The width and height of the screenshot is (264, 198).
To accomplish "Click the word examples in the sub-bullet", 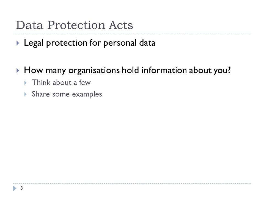I will click(x=87, y=94).
